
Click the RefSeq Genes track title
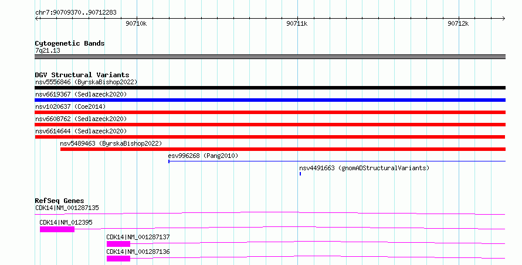pyautogui.click(x=59, y=201)
